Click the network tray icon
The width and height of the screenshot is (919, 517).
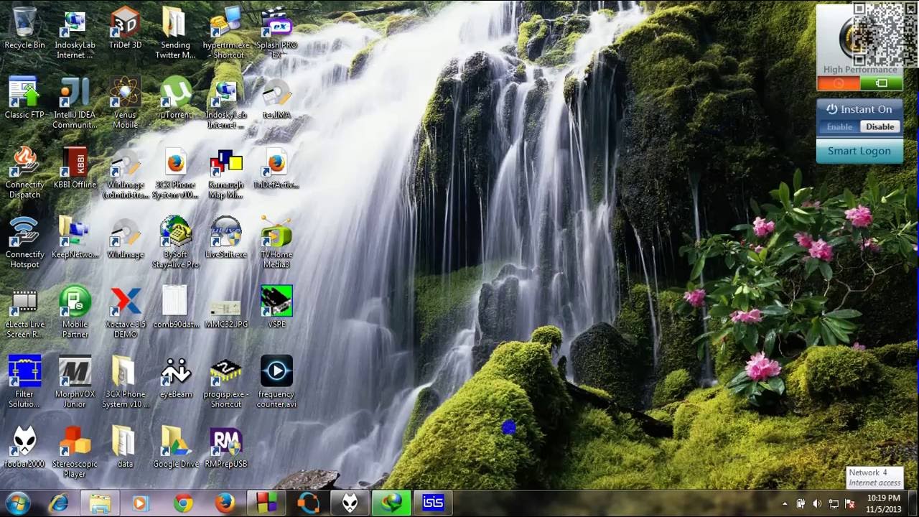point(834,504)
